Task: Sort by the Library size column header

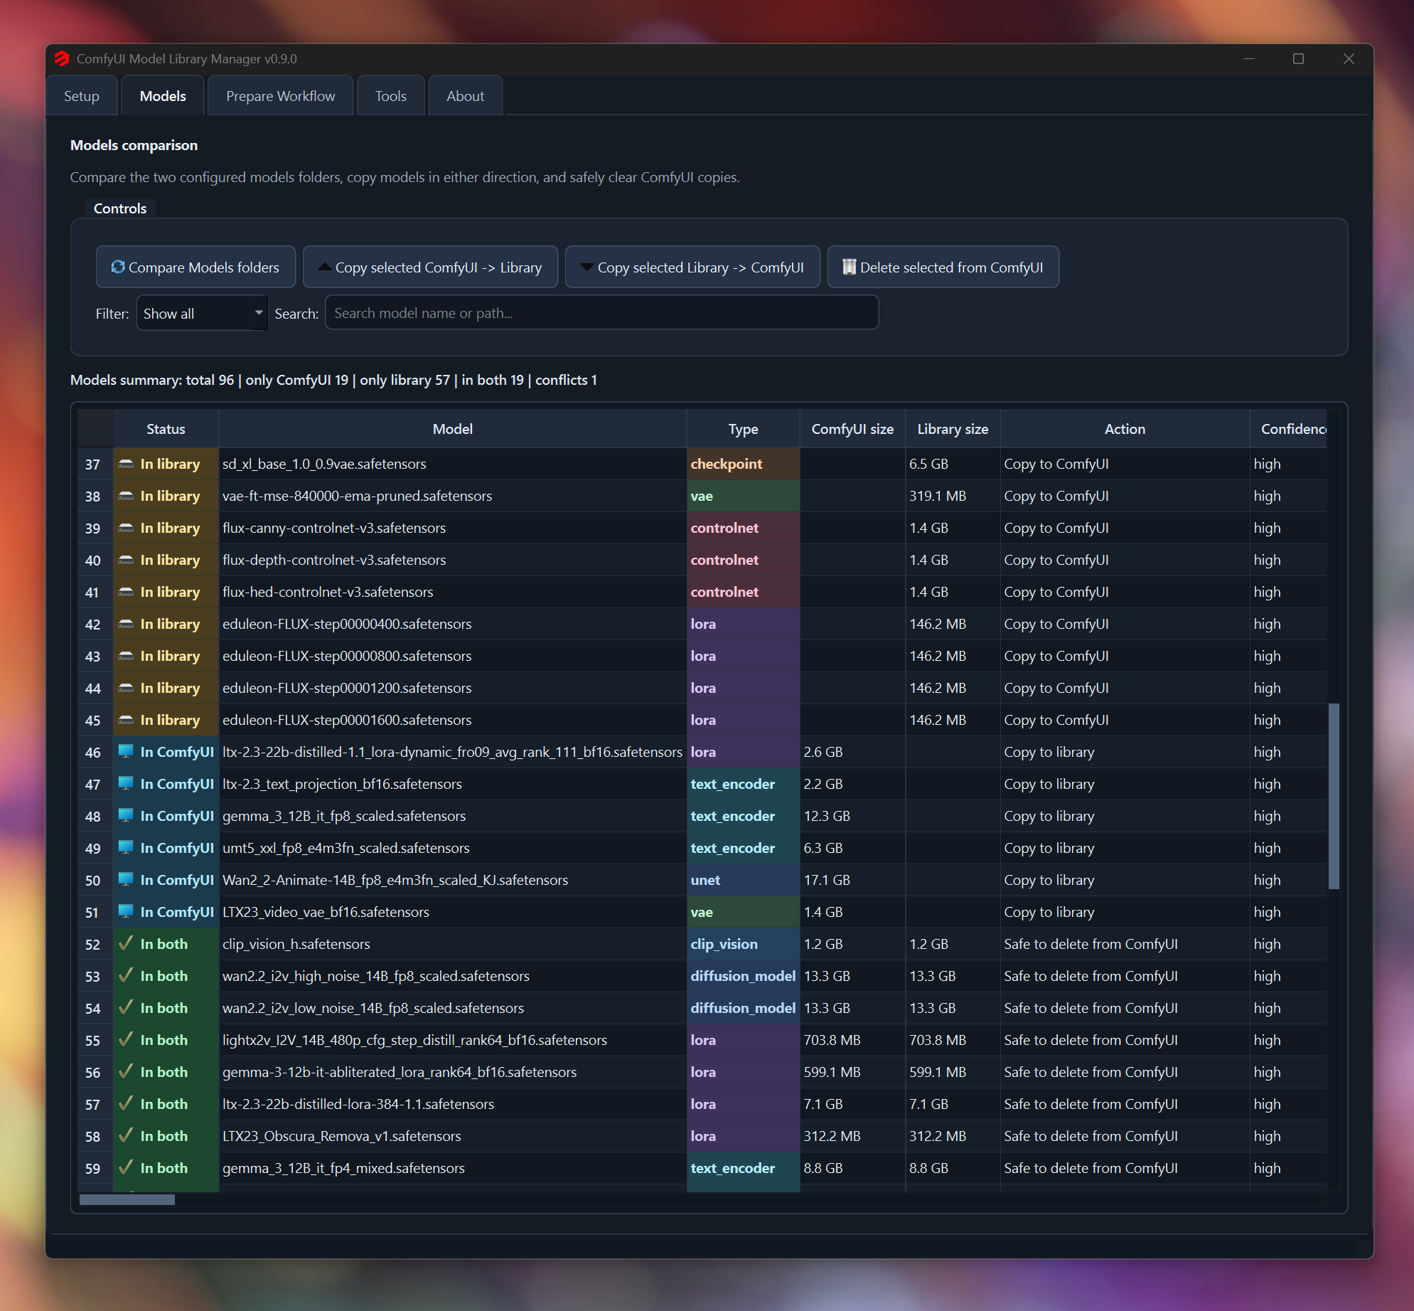Action: coord(953,429)
